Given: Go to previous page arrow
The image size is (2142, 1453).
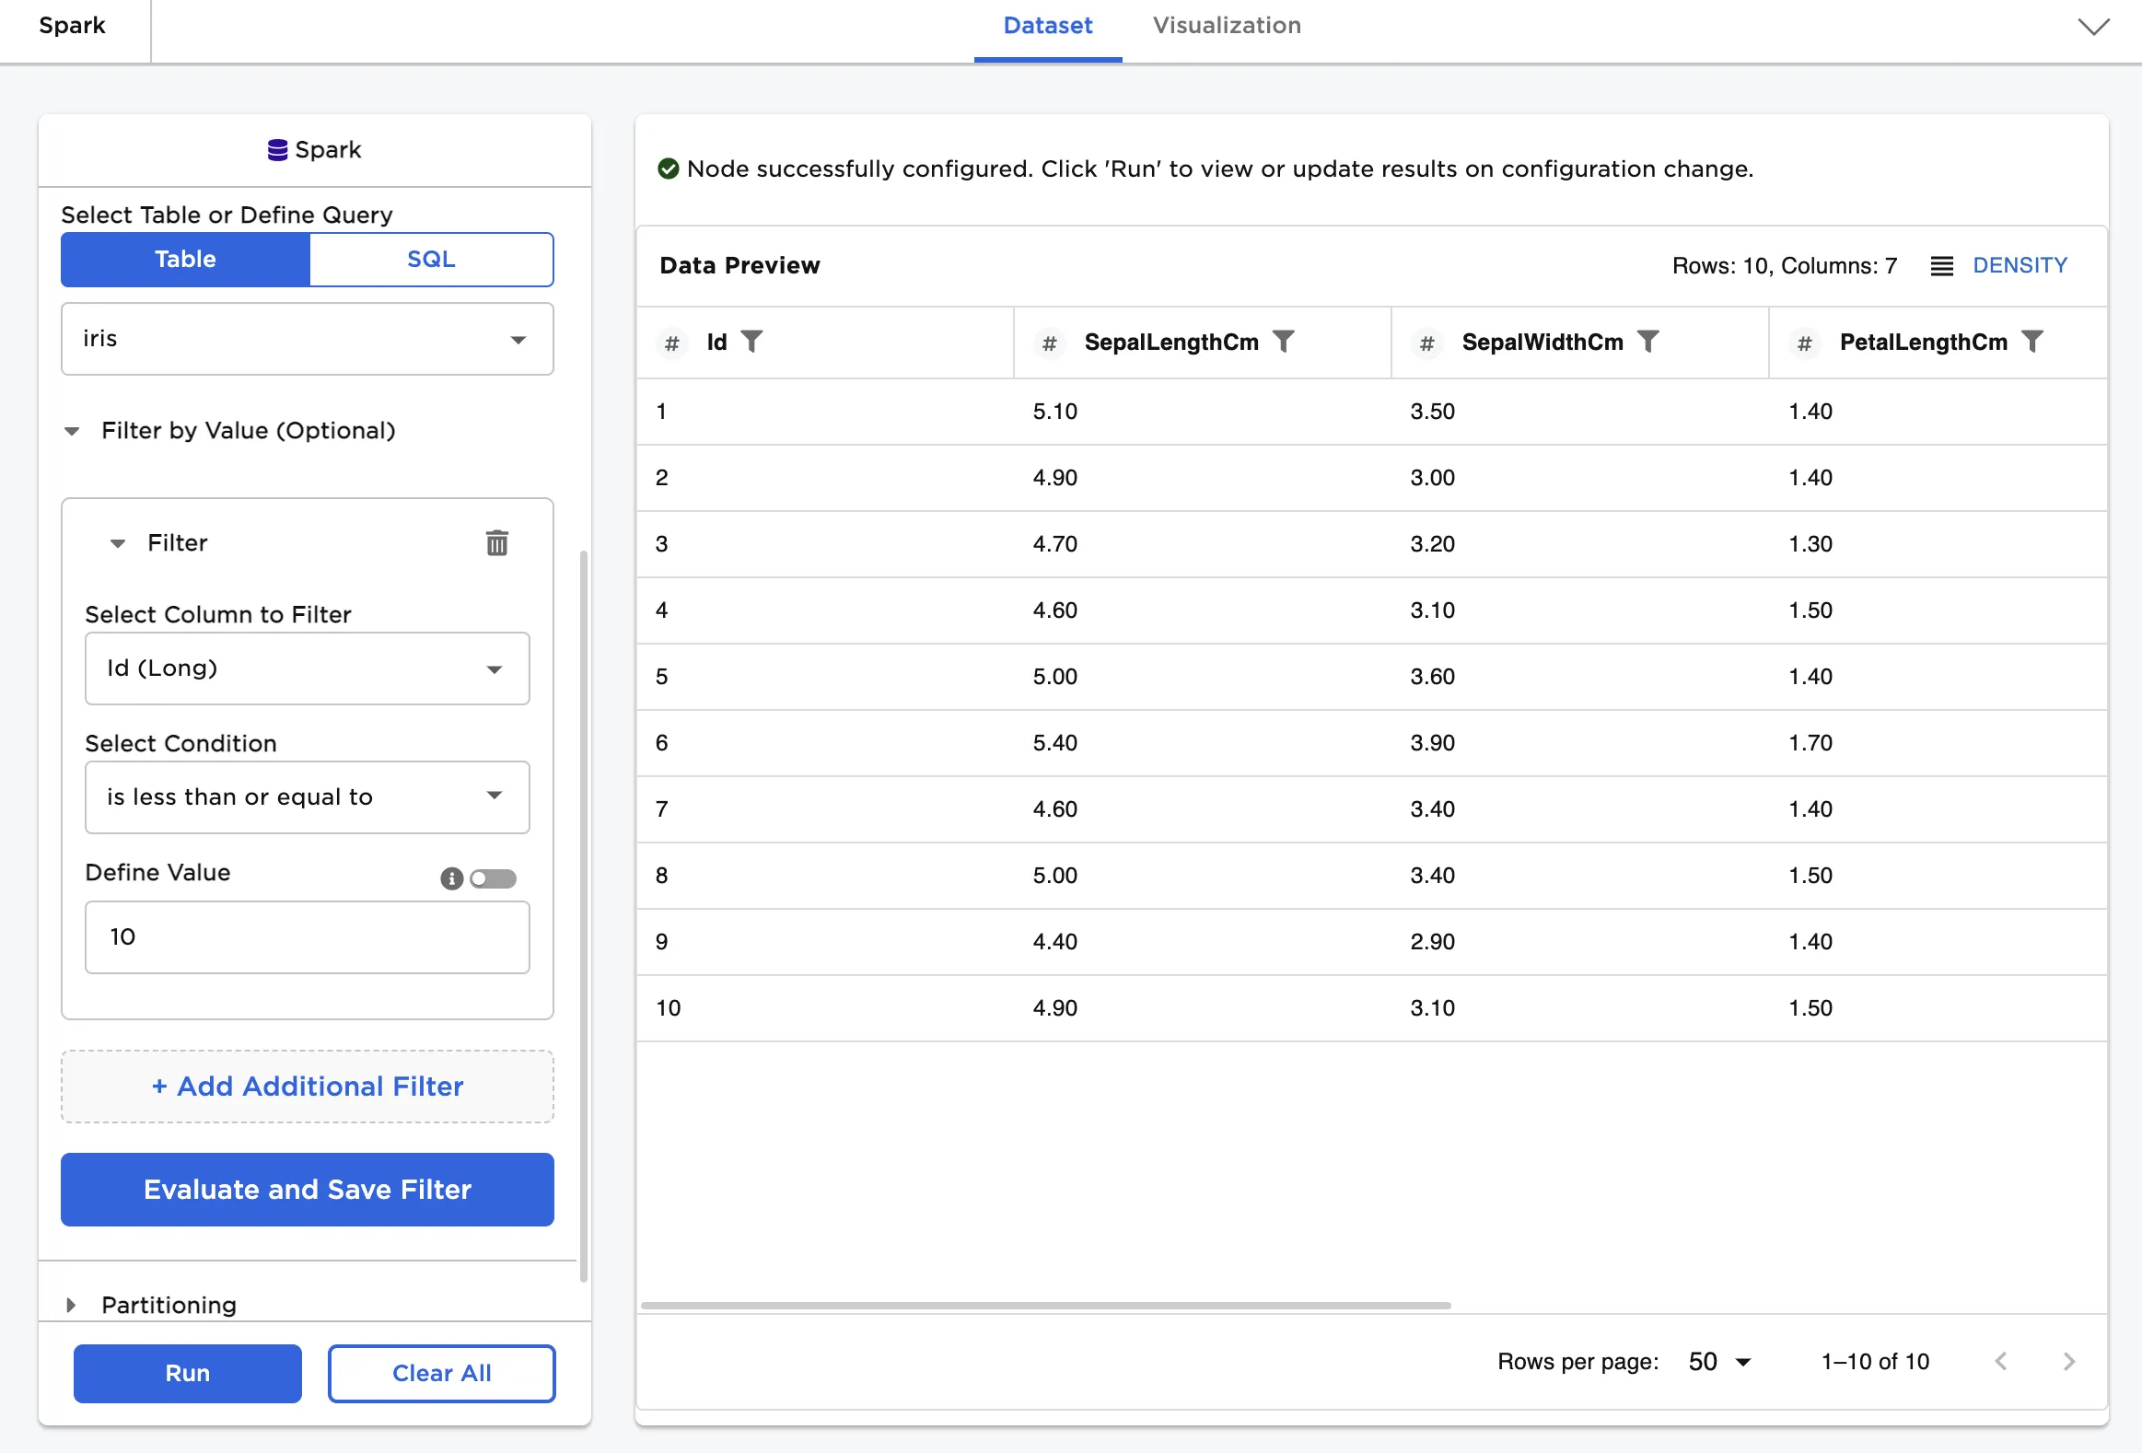Looking at the screenshot, I should click(x=2000, y=1361).
